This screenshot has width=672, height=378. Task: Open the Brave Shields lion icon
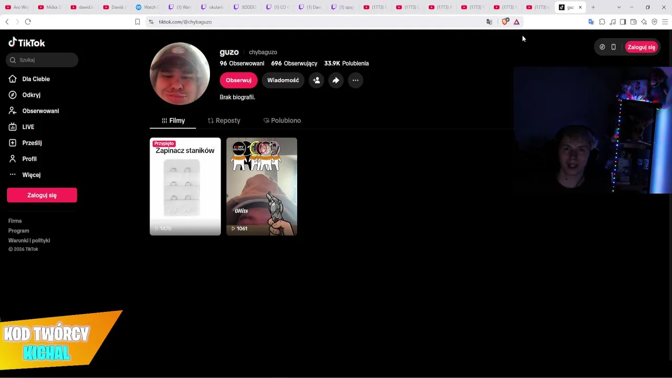505,22
